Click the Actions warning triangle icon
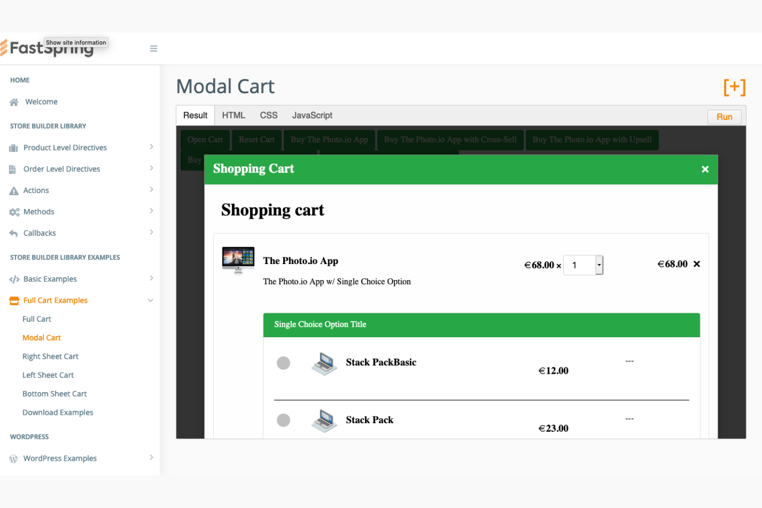The image size is (762, 508). [14, 190]
